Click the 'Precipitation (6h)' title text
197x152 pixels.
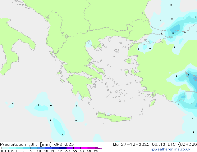[x=19, y=145]
